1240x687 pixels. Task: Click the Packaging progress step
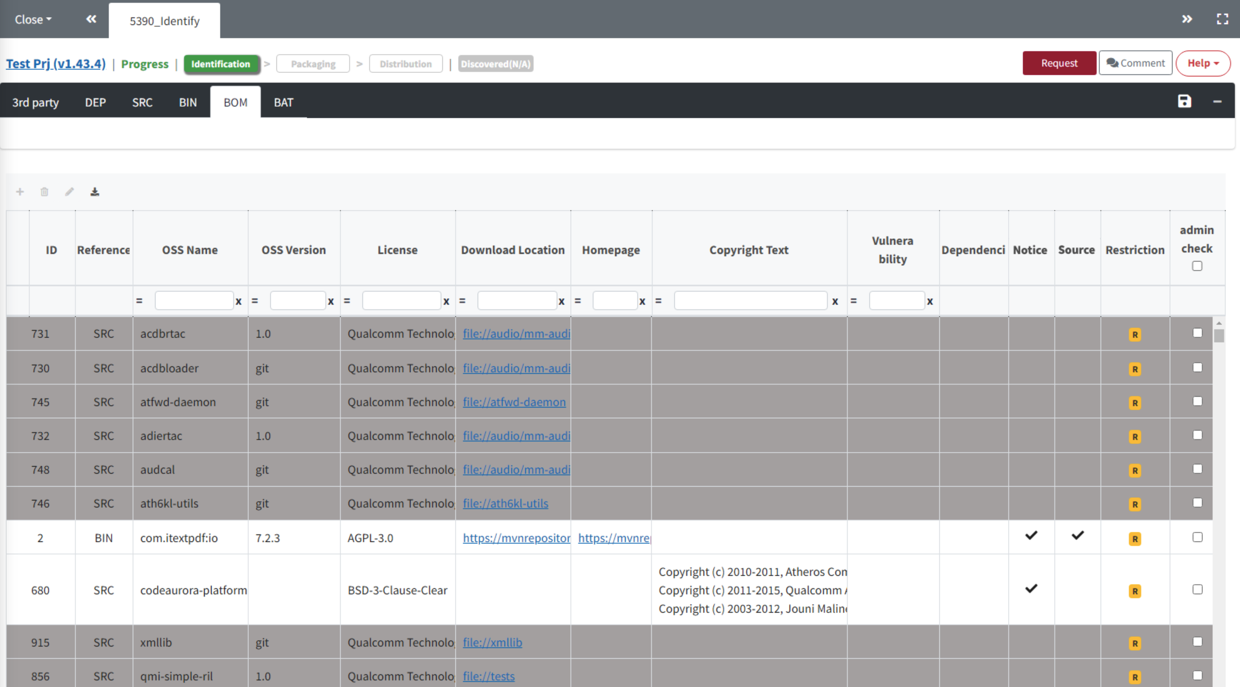click(313, 64)
